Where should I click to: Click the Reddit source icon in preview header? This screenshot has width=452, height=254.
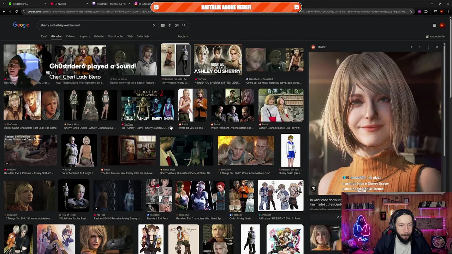pos(313,47)
